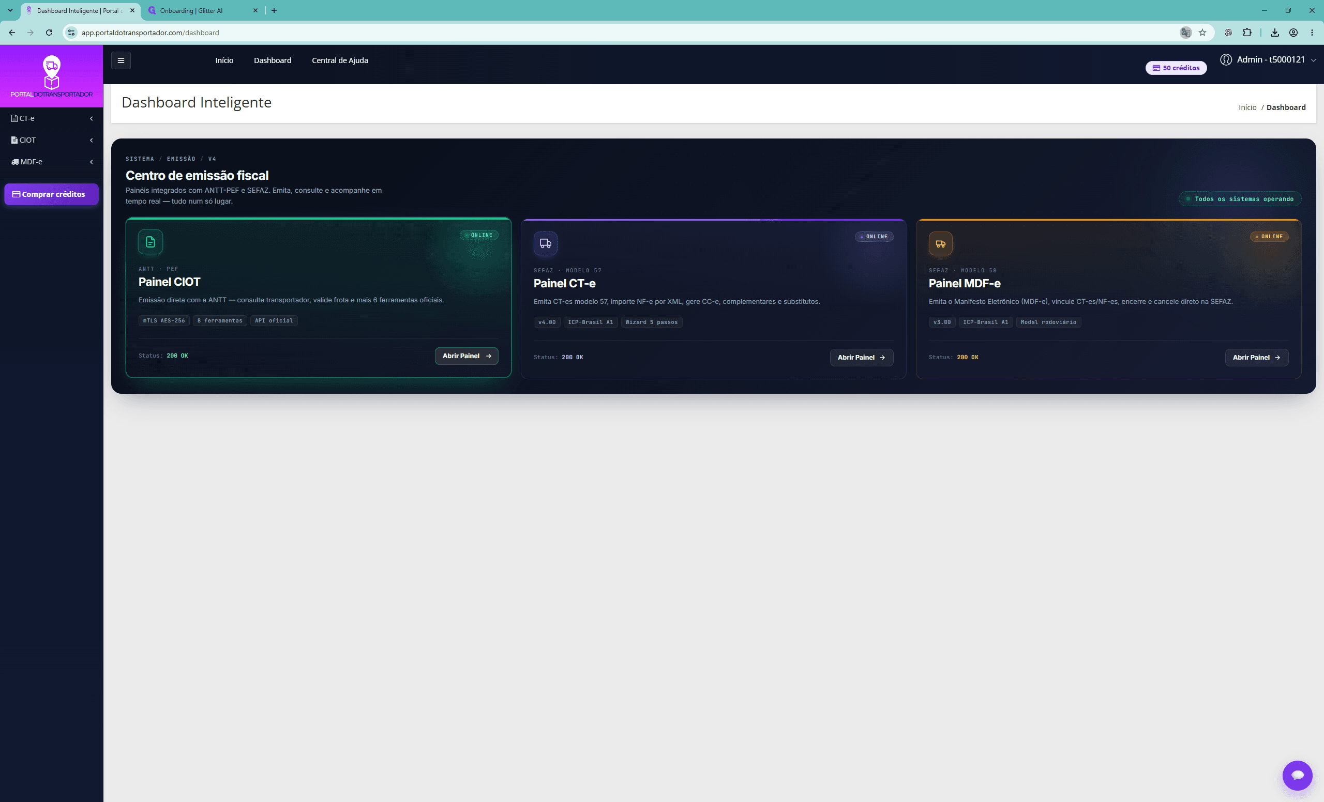1324x802 pixels.
Task: Click the 8 ferramentas tag
Action: tap(220, 321)
